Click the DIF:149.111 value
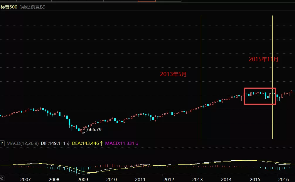Screen dimensions: 295x182 53,143
